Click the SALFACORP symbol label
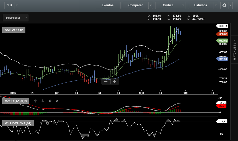Screen dimensions: 238x141 [x=14, y=30]
